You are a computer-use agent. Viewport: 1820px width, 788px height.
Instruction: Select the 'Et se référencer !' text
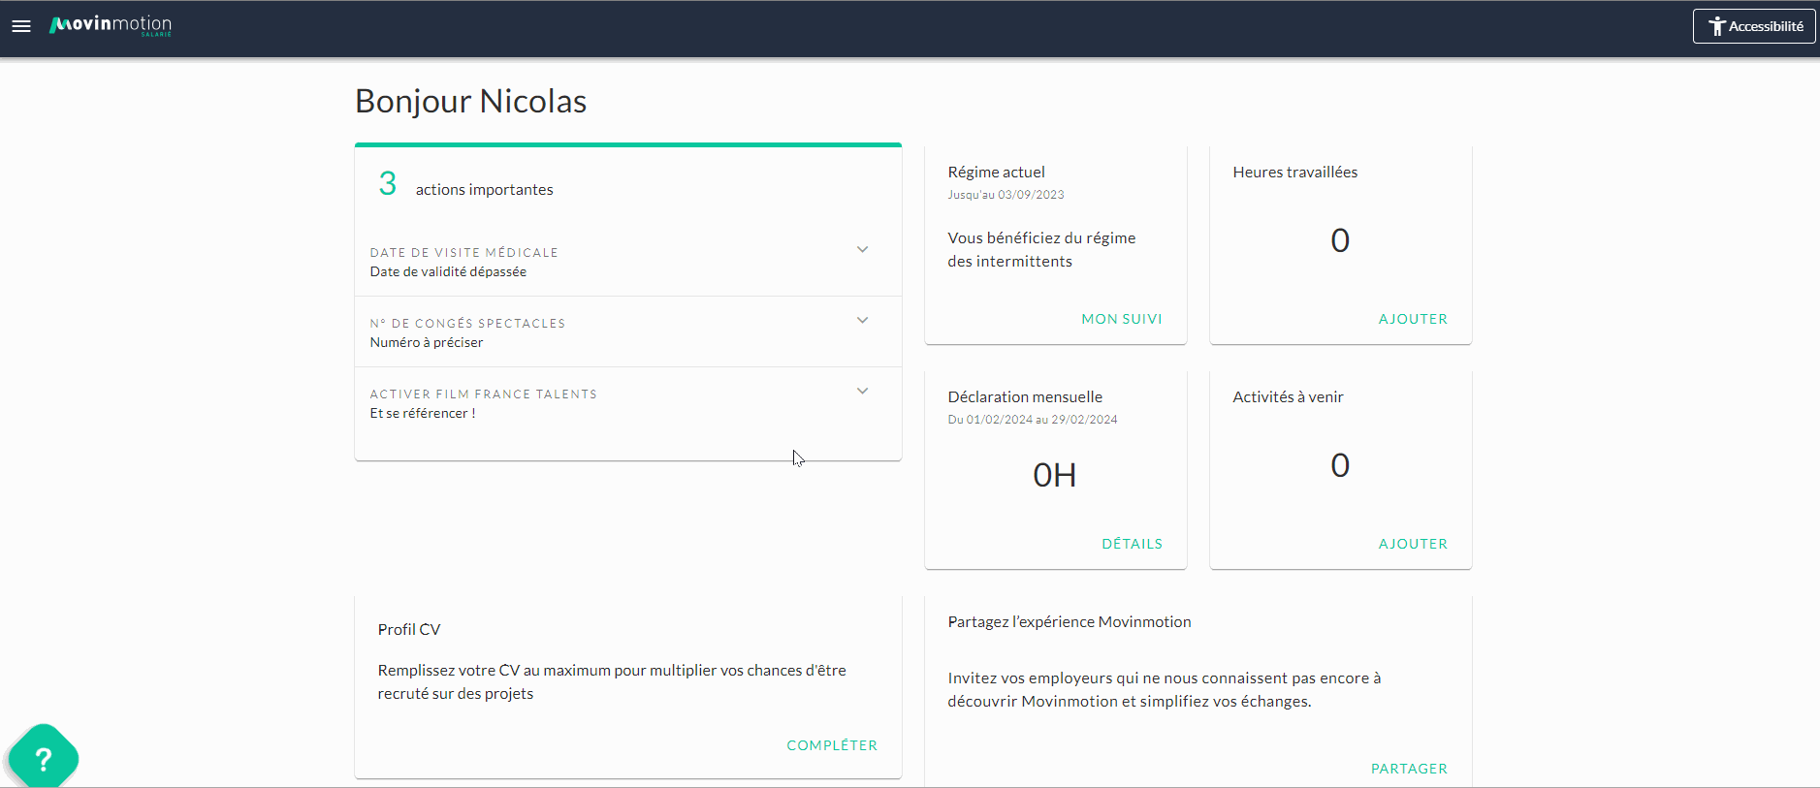click(422, 413)
